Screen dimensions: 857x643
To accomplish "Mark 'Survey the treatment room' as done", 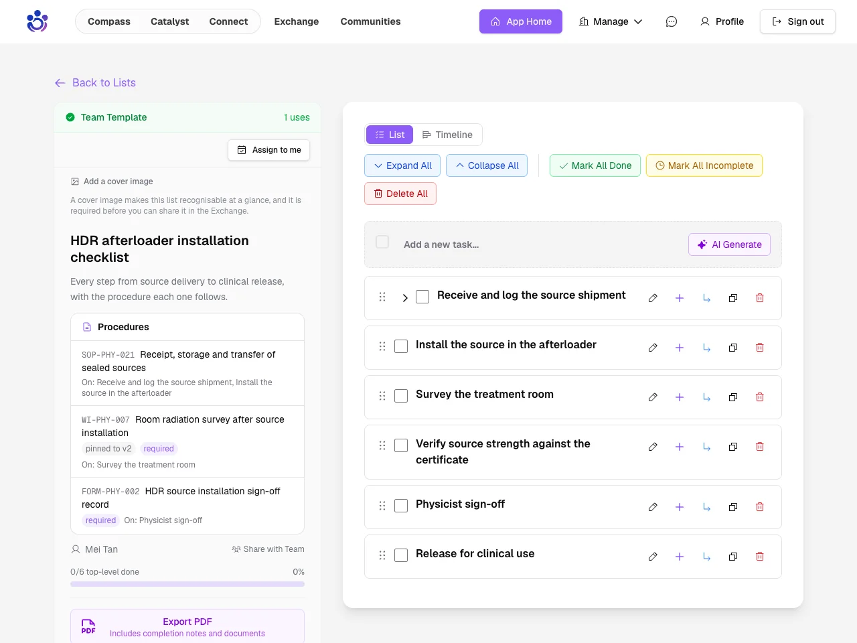I will (401, 396).
